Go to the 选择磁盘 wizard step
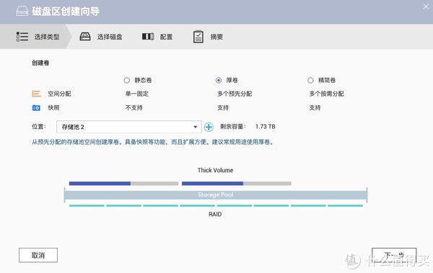 pyautogui.click(x=101, y=37)
